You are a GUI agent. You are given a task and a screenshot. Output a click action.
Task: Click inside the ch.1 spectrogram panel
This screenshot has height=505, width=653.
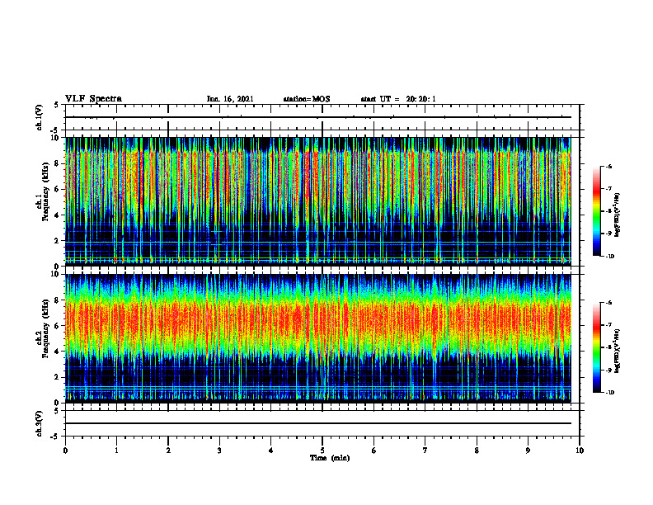(x=318, y=201)
